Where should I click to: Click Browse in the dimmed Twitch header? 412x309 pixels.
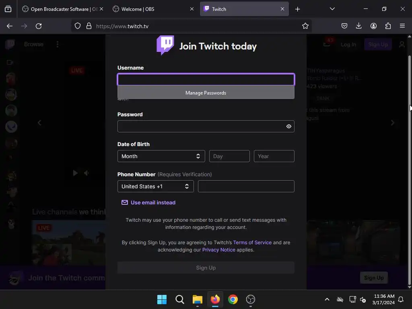[x=34, y=44]
